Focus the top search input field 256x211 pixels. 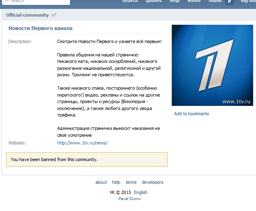point(36,2)
